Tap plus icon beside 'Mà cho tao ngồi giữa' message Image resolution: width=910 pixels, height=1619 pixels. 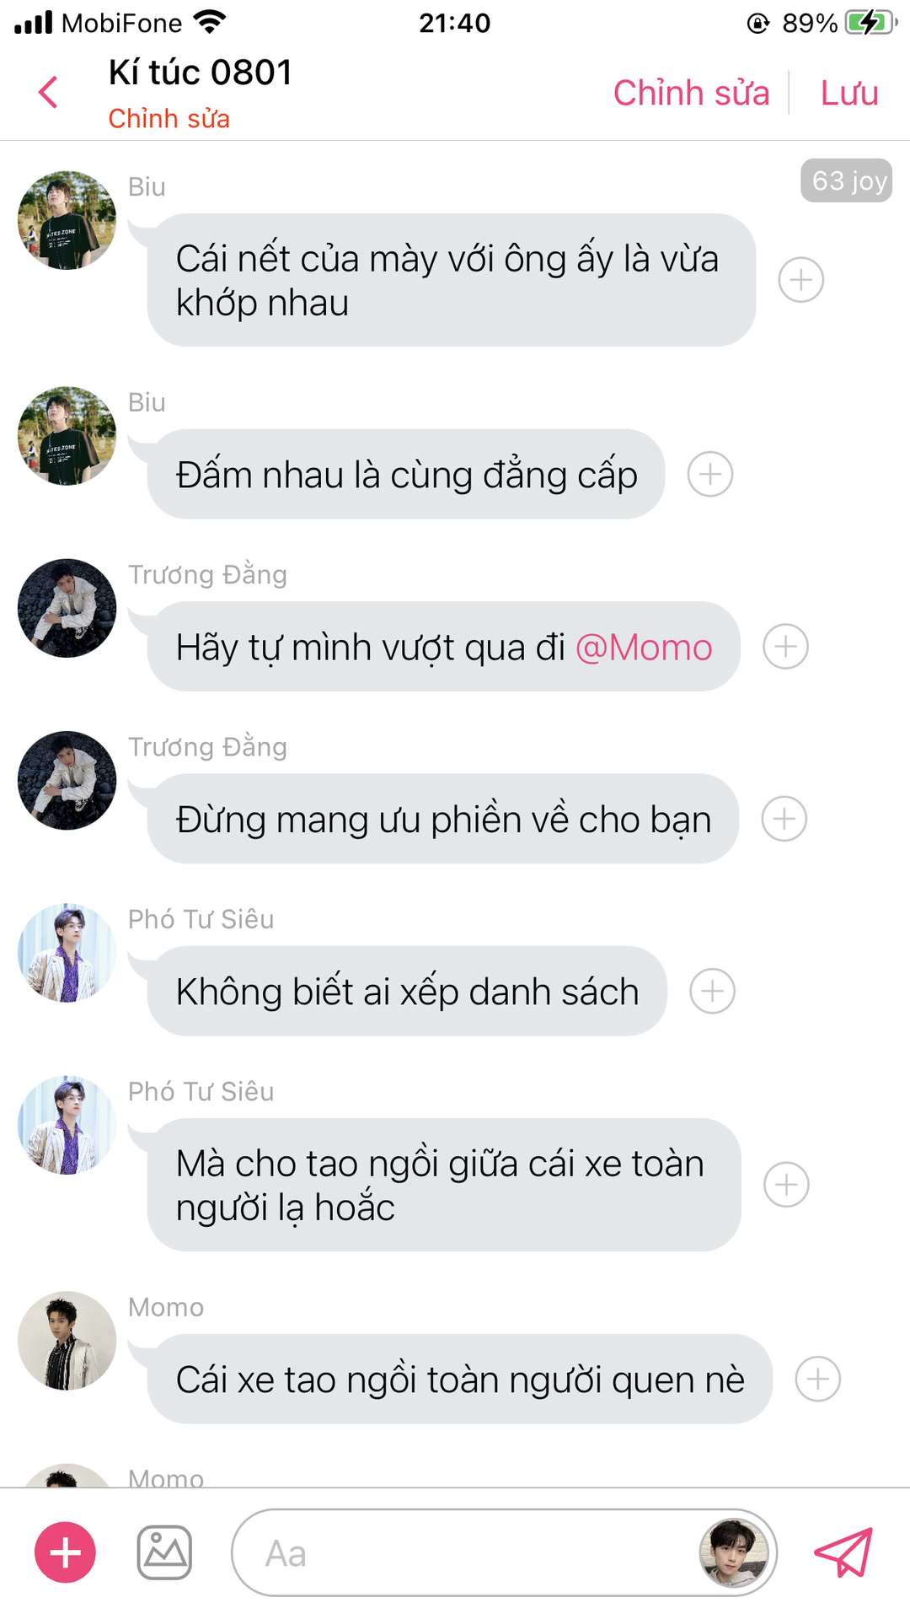tap(786, 1185)
